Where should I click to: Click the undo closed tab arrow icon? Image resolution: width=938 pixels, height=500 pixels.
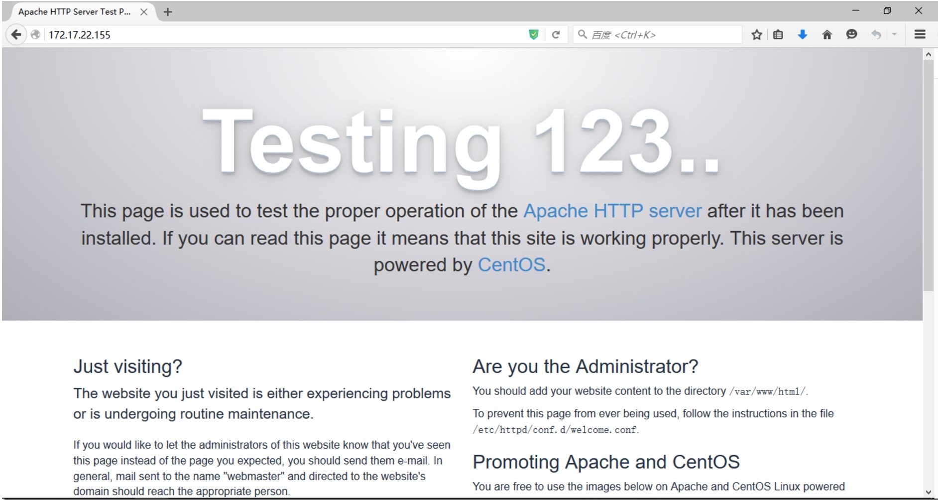coord(876,34)
